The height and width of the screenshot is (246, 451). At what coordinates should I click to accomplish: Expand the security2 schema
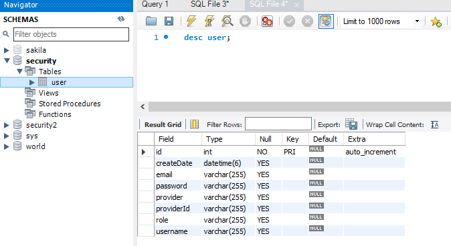(6, 125)
